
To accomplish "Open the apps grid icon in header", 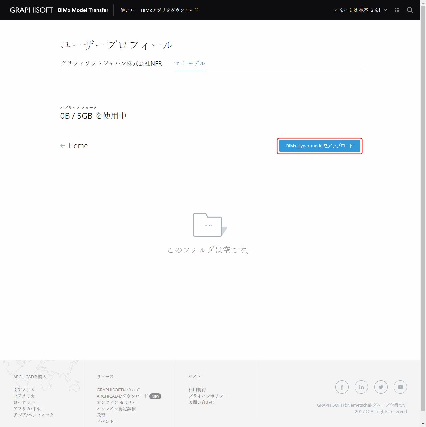I will click(397, 10).
